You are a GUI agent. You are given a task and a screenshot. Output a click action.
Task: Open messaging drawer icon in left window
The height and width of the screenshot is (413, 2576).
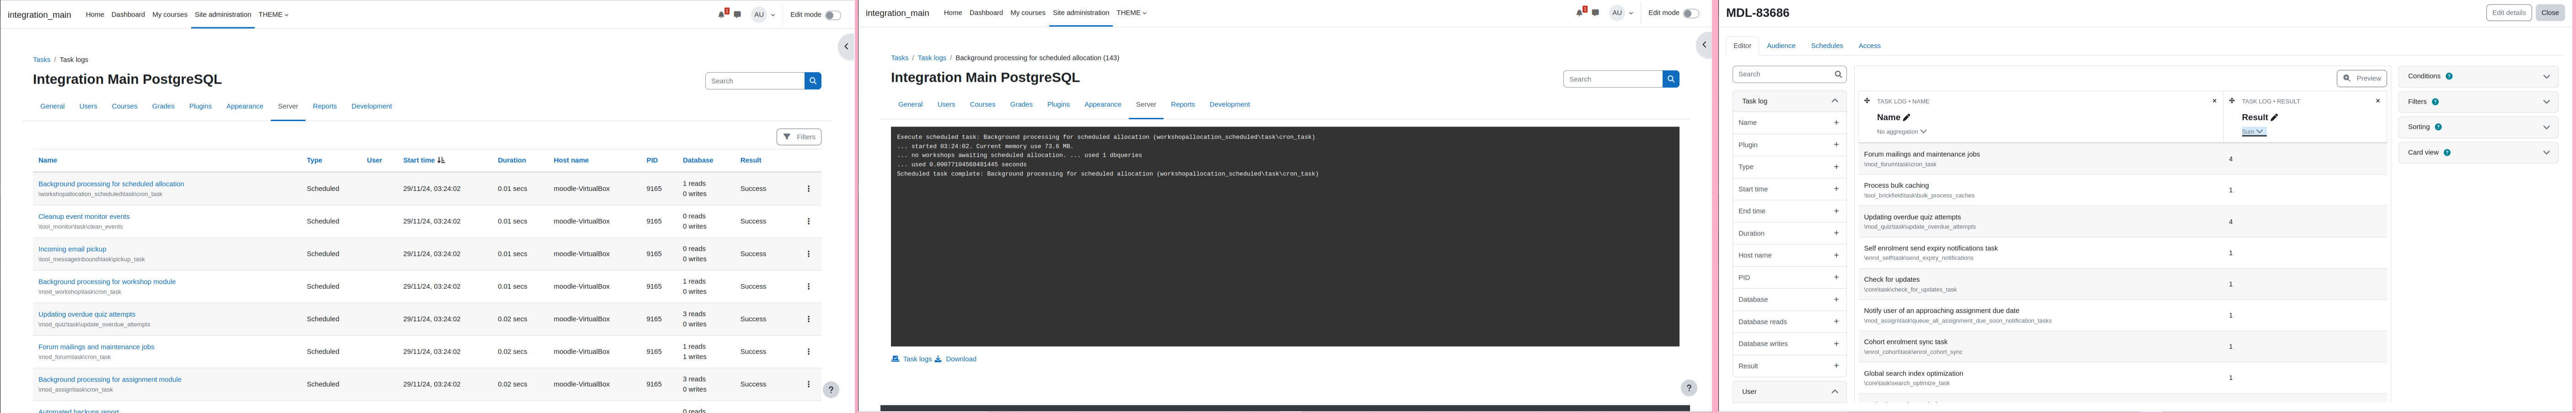click(x=737, y=14)
